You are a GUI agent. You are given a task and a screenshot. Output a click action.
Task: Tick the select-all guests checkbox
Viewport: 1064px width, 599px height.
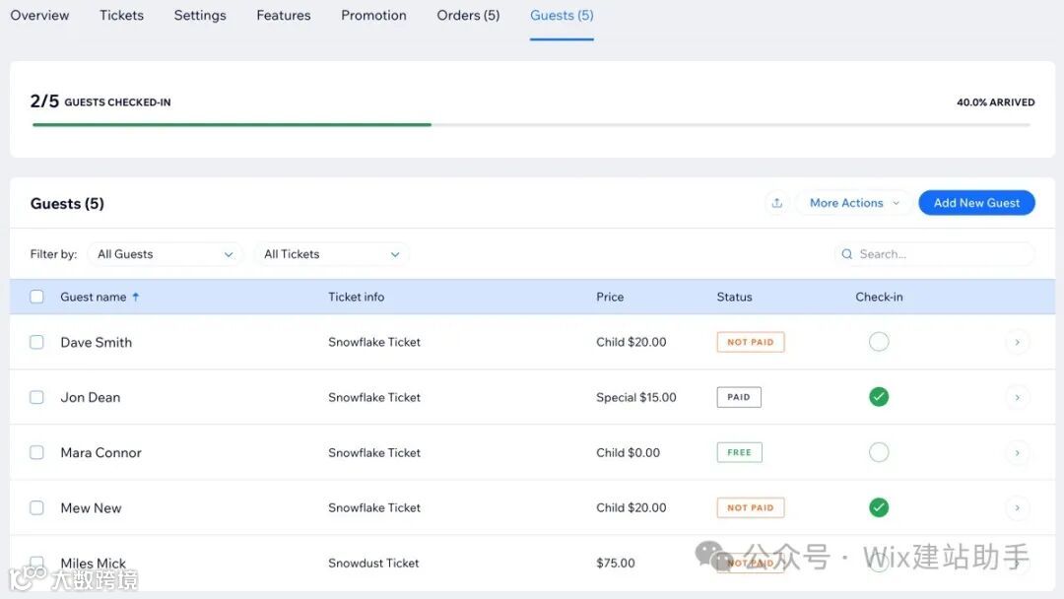(x=36, y=297)
